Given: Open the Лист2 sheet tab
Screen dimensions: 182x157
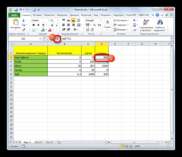Looking at the screenshot, I should (38, 142).
